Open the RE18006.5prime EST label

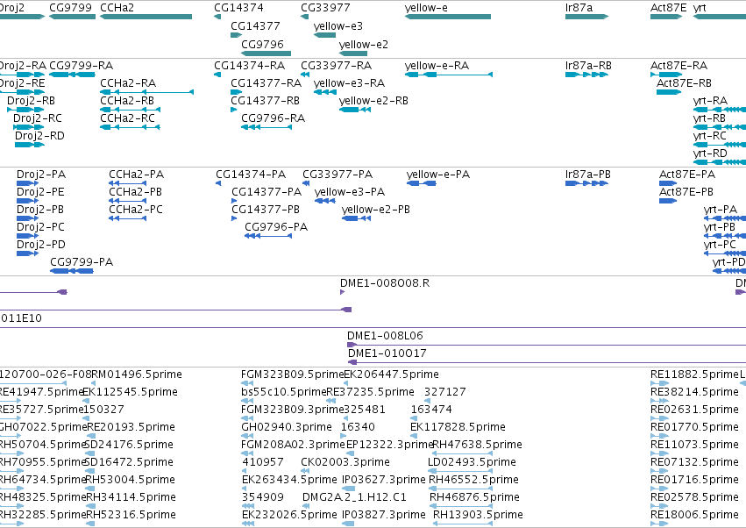(694, 515)
